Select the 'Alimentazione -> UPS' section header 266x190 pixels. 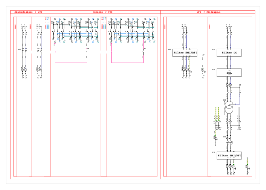coord(28,12)
